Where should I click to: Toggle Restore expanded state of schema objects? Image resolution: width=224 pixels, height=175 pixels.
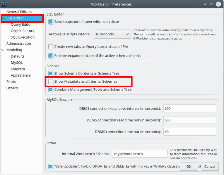tap(51, 56)
